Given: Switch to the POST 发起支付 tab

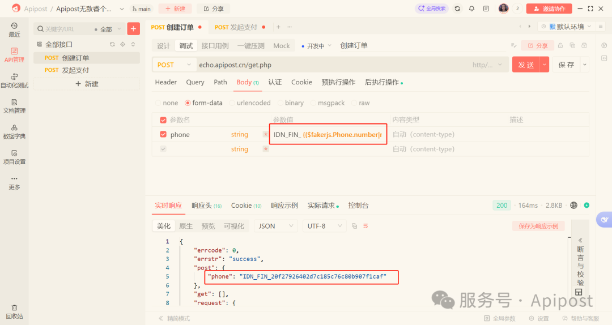Looking at the screenshot, I should [240, 27].
